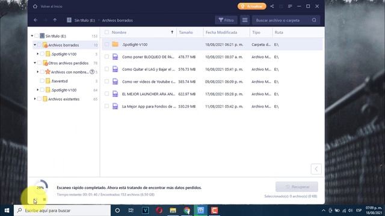Viewport: 385px width, 216px height.
Task: Toggle the select-all checkbox by Nombre
Action: tap(106, 32)
